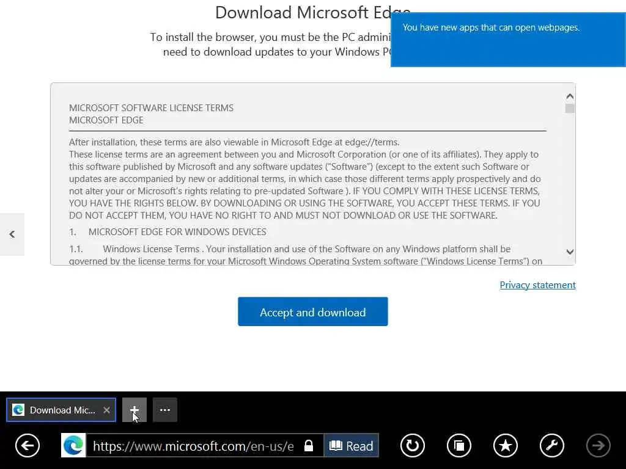Viewport: 626px width, 469px height.
Task: Click the license scrollbar thumb
Action: (x=570, y=109)
